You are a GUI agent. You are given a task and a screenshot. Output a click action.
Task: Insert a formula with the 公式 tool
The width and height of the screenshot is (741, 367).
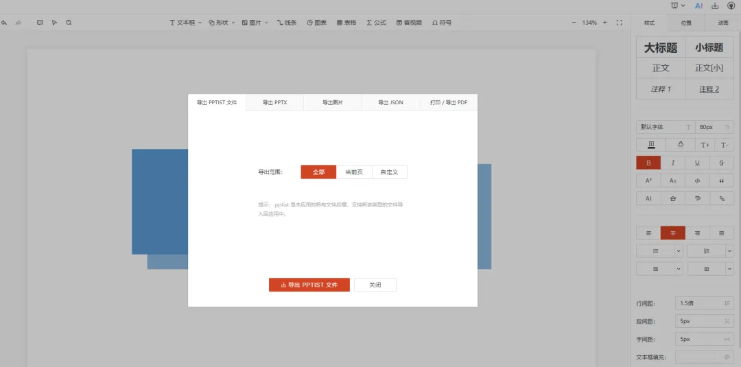coord(376,22)
